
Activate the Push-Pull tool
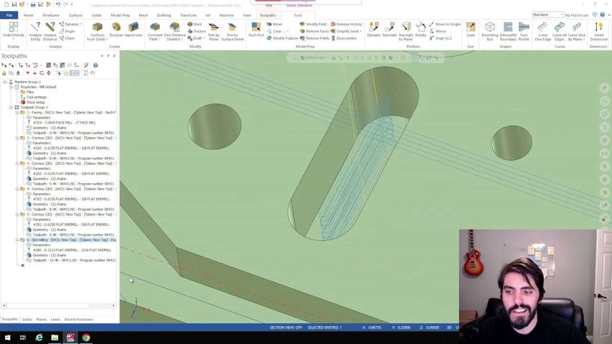click(256, 30)
